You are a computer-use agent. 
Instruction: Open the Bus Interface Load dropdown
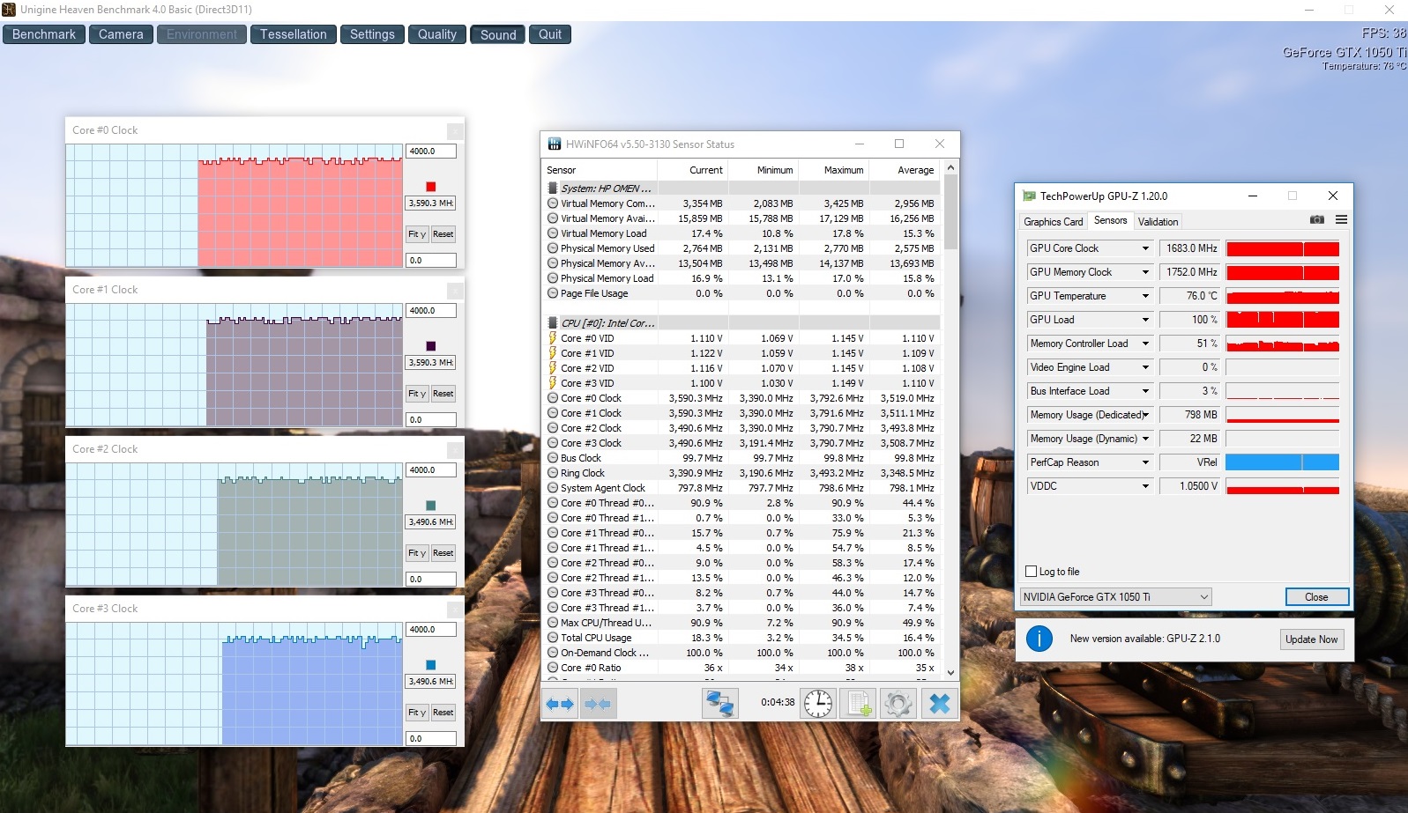[x=1145, y=391]
